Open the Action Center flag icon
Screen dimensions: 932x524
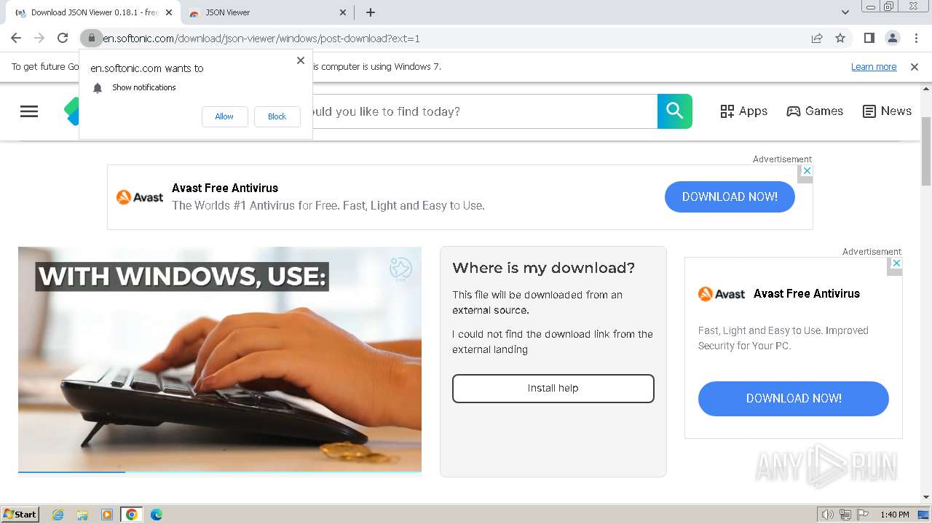pos(863,515)
